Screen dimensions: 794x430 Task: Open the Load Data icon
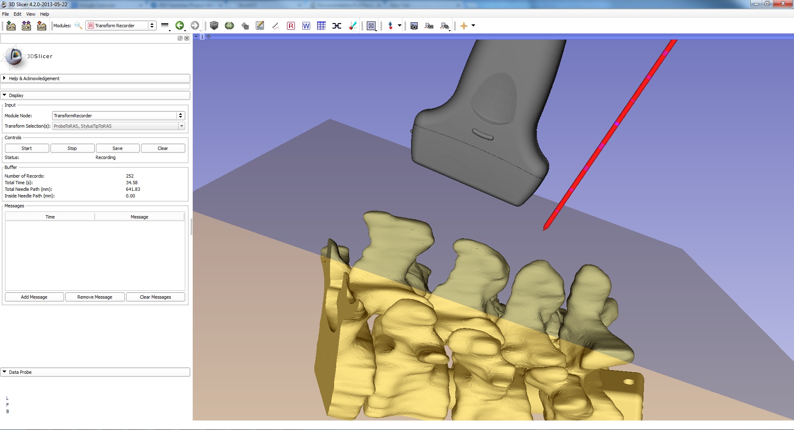pos(11,26)
